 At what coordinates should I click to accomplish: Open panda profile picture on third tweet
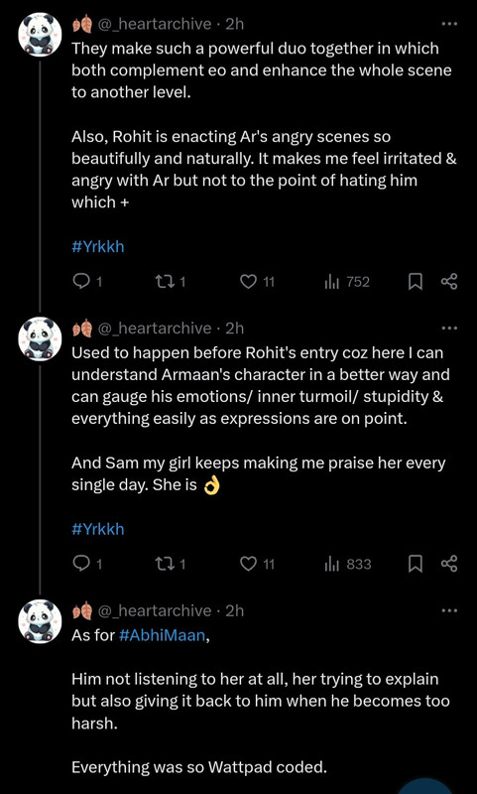(x=40, y=621)
